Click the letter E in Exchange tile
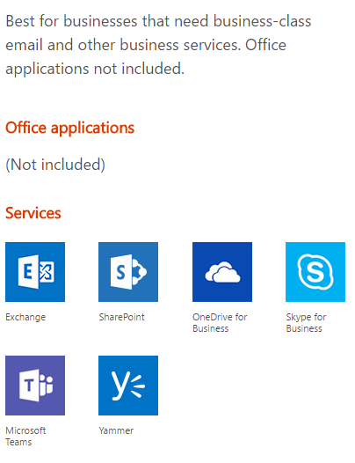 point(28,272)
